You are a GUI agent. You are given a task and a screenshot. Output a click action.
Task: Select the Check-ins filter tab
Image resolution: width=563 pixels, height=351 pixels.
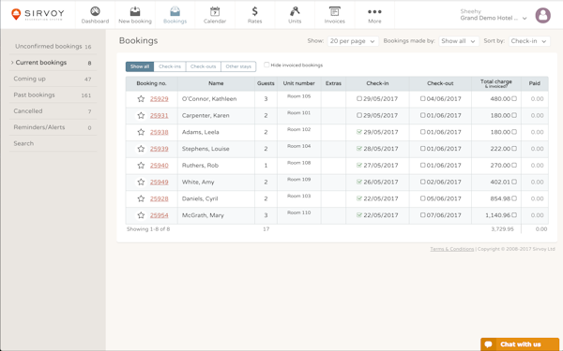click(x=170, y=66)
